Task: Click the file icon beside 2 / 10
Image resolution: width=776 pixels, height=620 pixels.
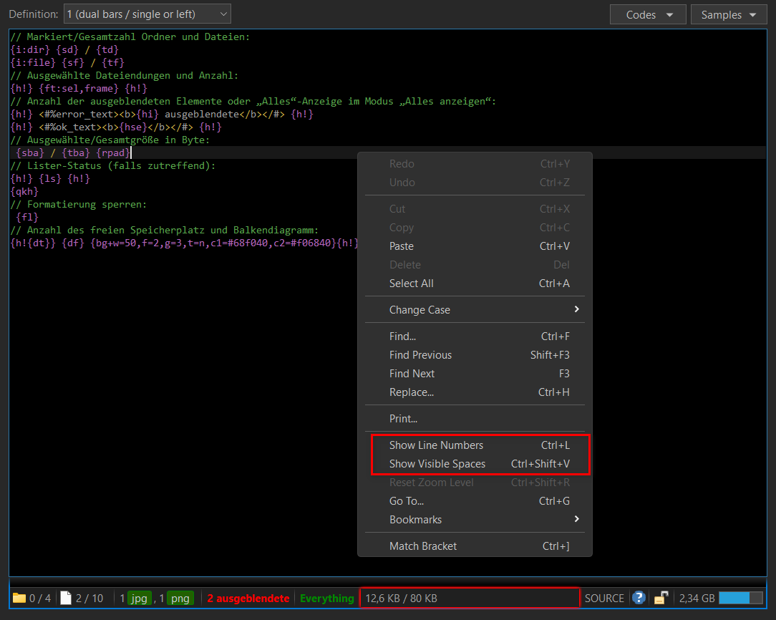Action: click(66, 598)
